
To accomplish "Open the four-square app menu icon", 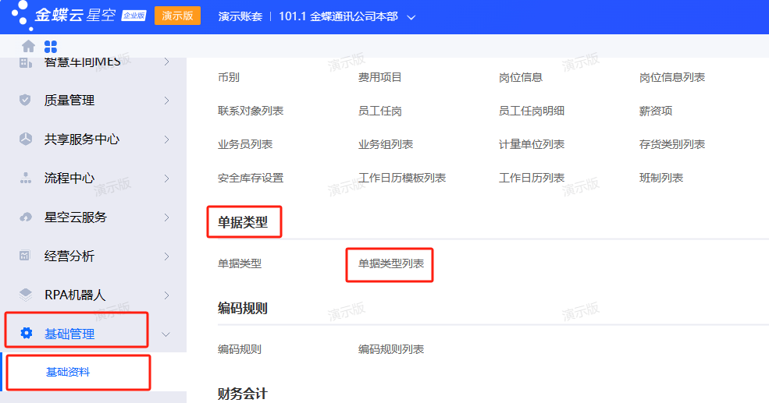I will click(51, 47).
